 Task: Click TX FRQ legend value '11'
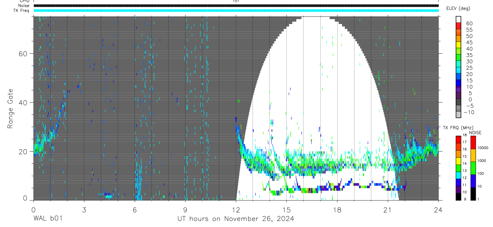point(464,185)
